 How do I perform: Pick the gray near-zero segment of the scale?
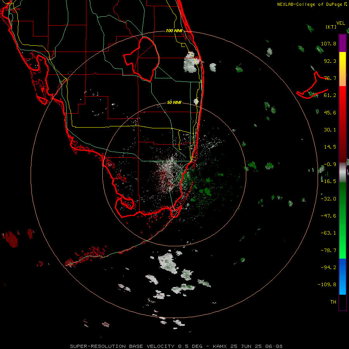pos(342,173)
